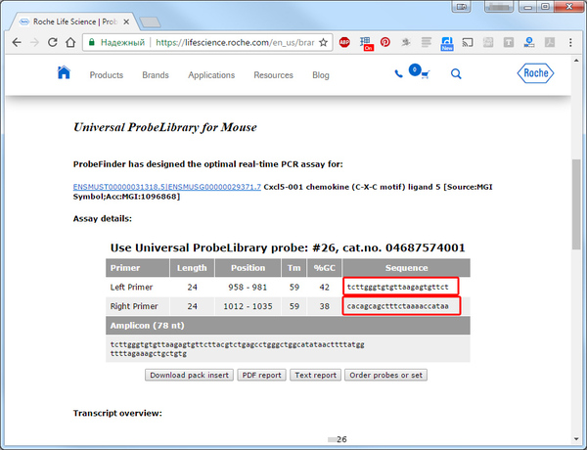Open the Resources menu
587x450 pixels.
pos(273,75)
